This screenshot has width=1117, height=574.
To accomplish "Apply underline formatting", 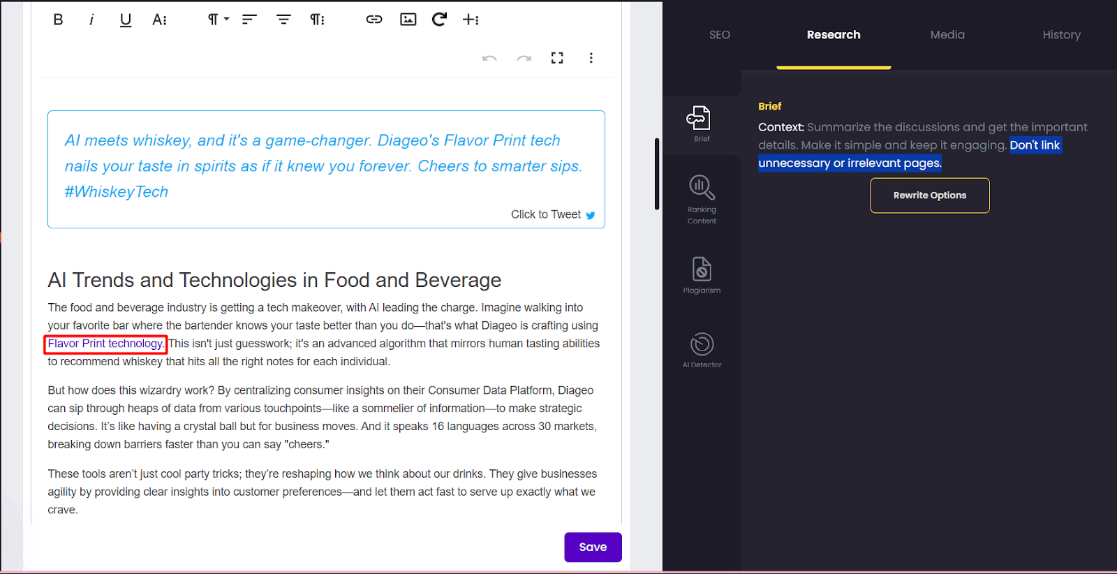I will coord(126,20).
